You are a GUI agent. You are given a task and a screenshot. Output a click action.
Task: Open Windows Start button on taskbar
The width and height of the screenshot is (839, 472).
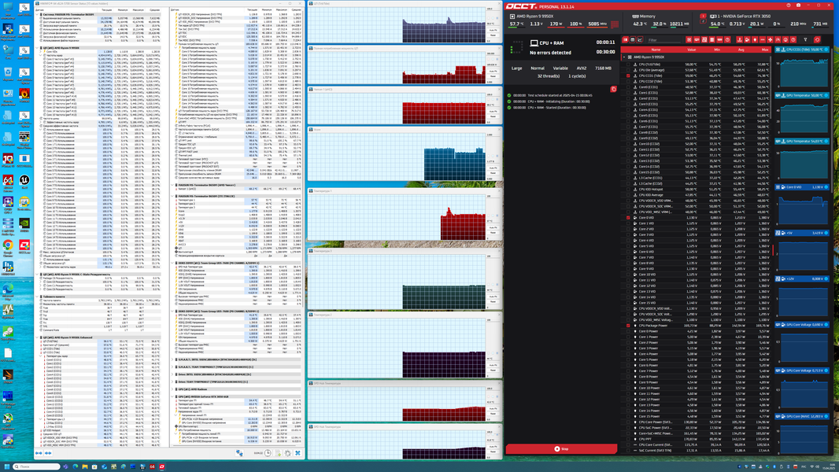7,466
